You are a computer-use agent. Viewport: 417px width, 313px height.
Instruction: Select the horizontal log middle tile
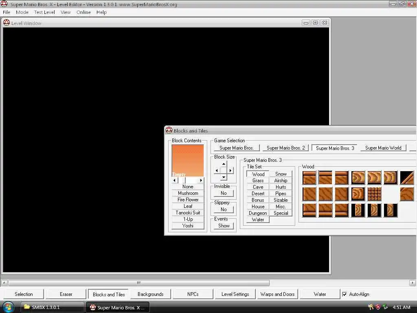tap(374, 178)
